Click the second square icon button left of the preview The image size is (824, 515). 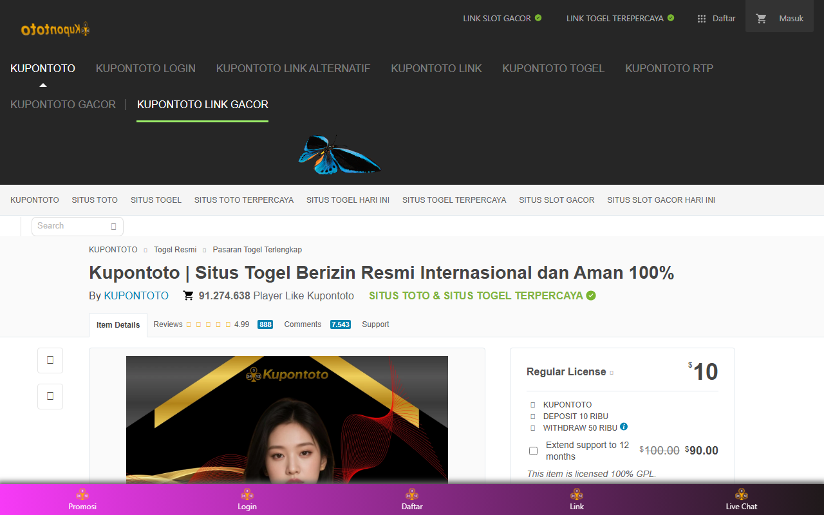pyautogui.click(x=50, y=397)
